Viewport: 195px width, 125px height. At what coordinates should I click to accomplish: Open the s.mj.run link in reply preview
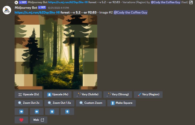(68, 2)
